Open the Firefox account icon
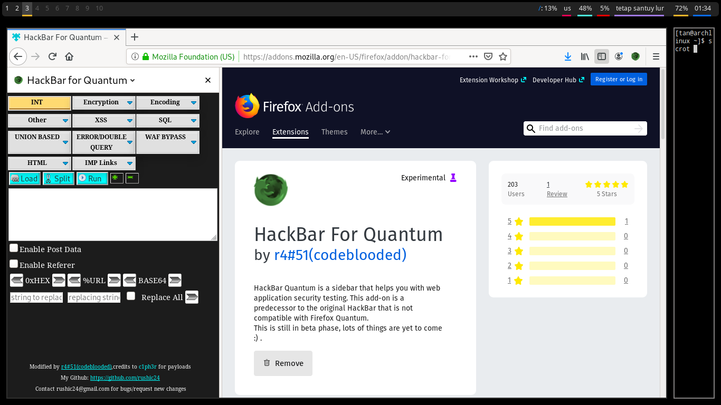The height and width of the screenshot is (405, 721). pyautogui.click(x=619, y=56)
